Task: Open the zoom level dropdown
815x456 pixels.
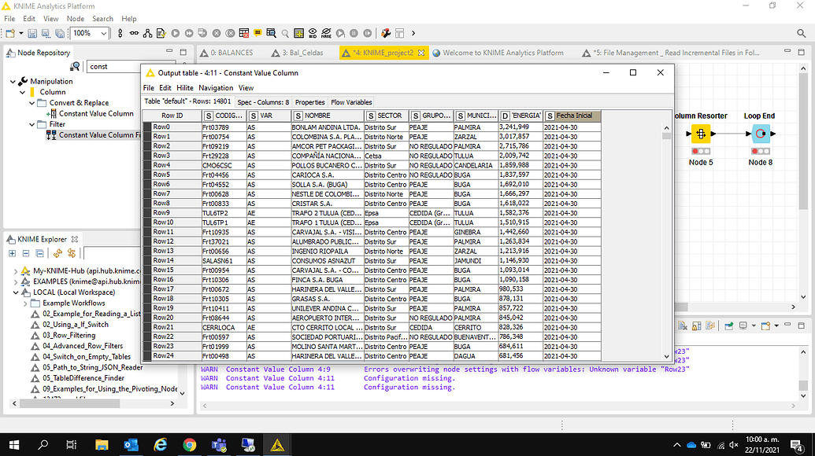Action: coord(105,33)
